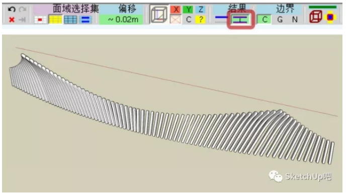Select the blue grid face selection mode
This screenshot has height=196, width=348.
click(70, 20)
